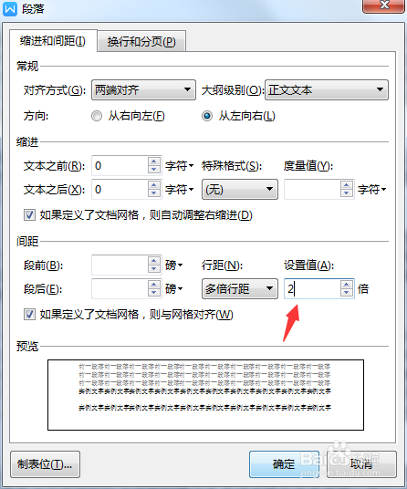Open the 特殊格式 dropdown showing (无)
This screenshot has height=489, width=407.
[240, 189]
